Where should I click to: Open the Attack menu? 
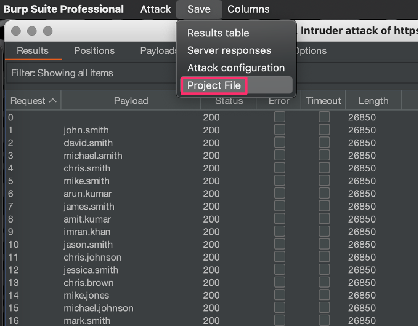155,9
